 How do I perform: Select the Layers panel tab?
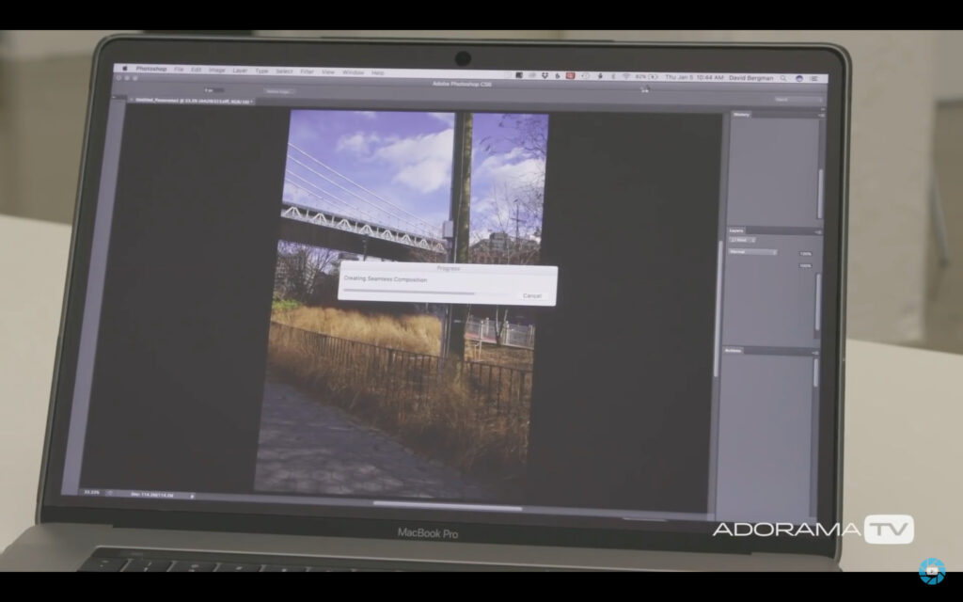737,230
